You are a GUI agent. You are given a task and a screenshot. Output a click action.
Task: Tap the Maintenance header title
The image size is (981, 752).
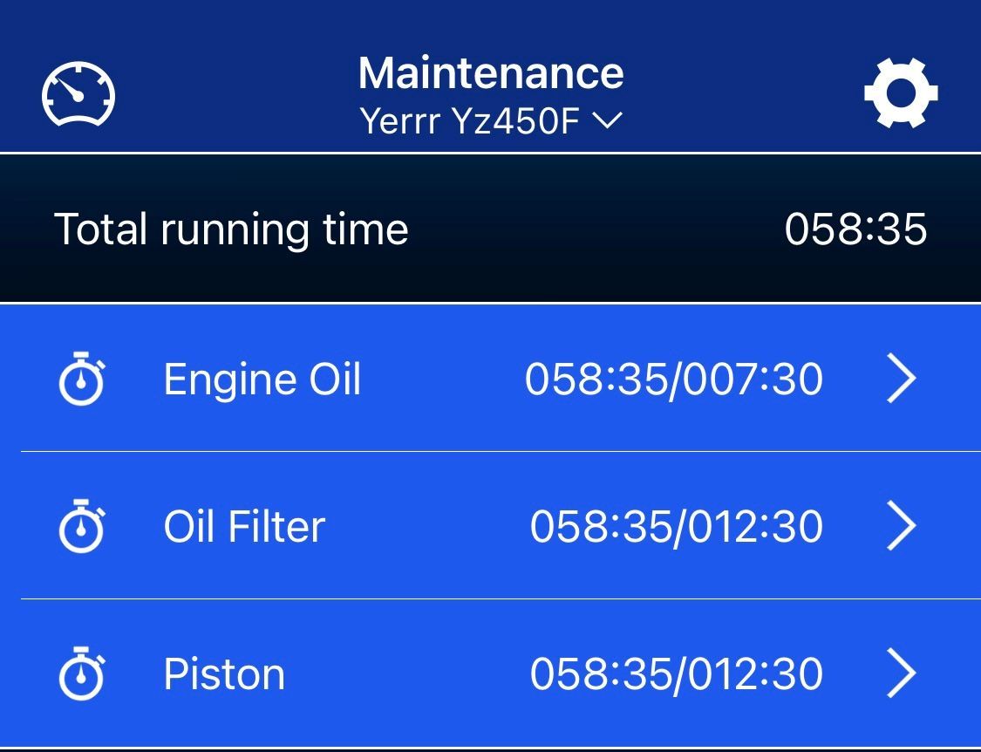[x=491, y=73]
